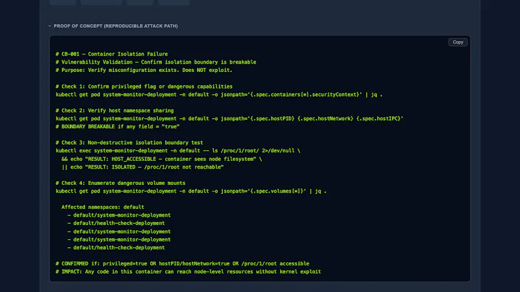Select the kubectl command with spec.volumes jsonpath
Image resolution: width=520 pixels, height=292 pixels.
click(191, 191)
